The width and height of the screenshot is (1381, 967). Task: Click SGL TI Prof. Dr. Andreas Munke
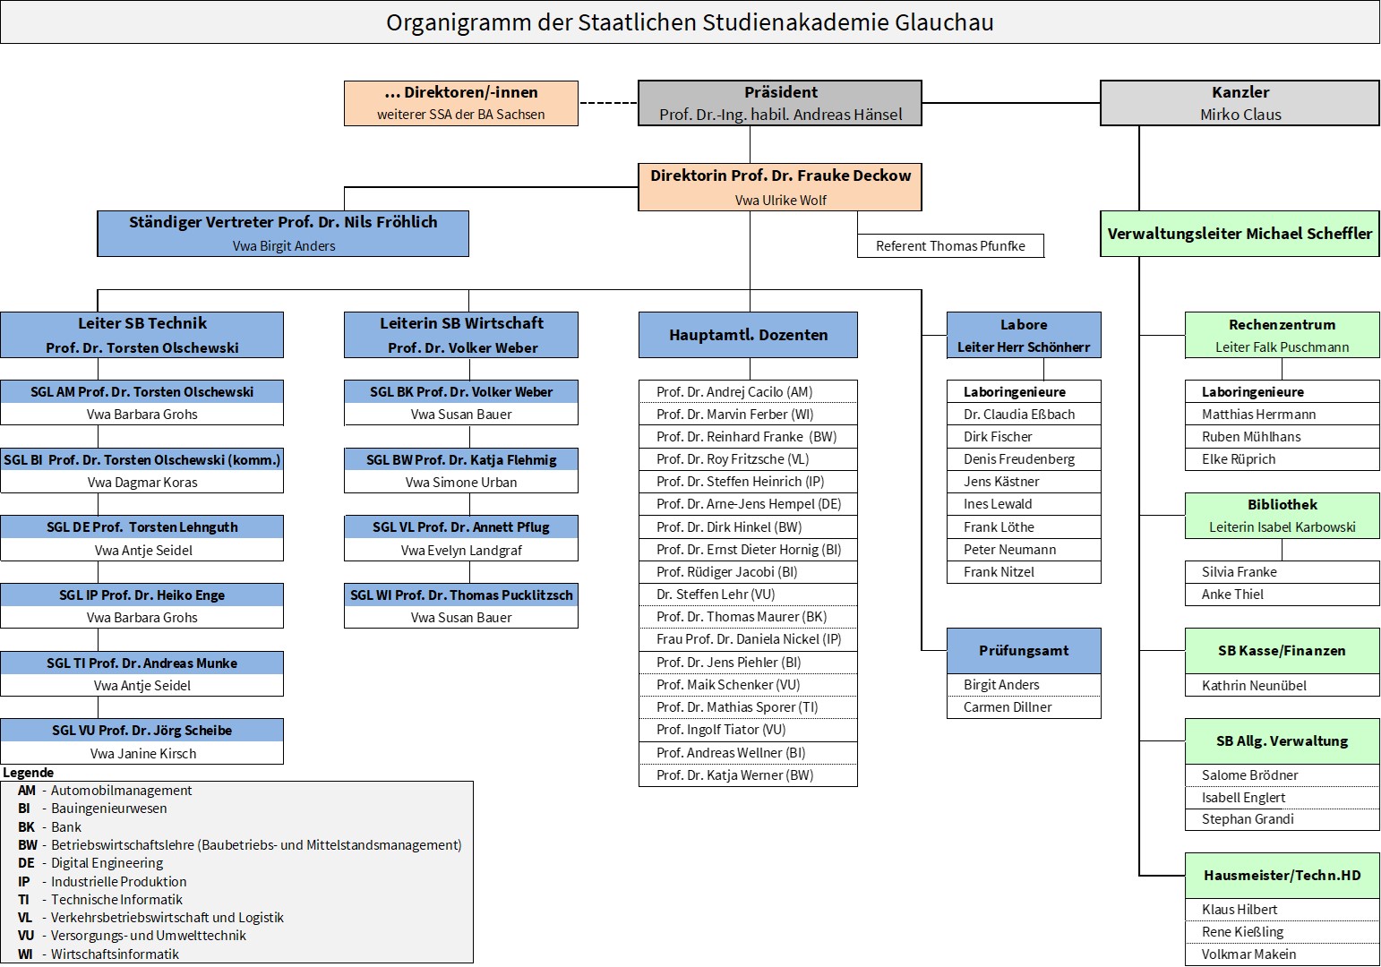(x=142, y=663)
